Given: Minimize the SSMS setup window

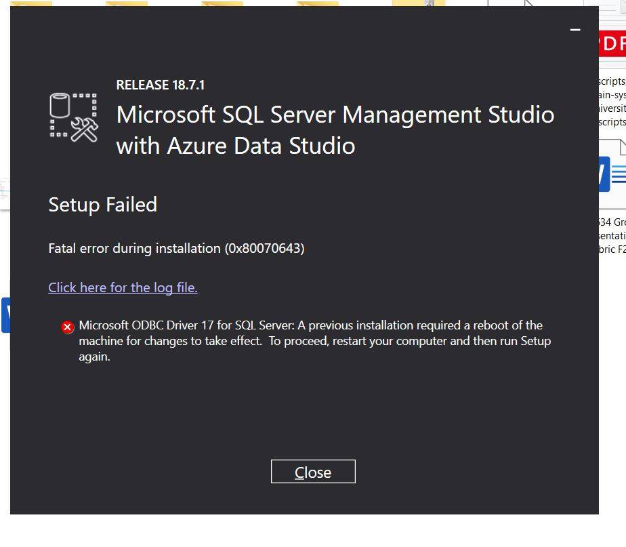Looking at the screenshot, I should [x=575, y=30].
